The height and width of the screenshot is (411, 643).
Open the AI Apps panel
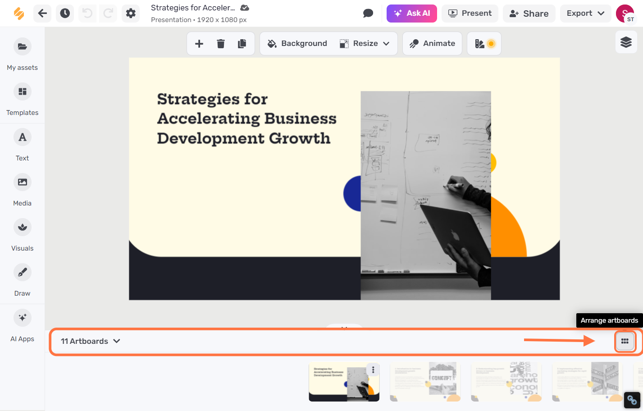pyautogui.click(x=22, y=325)
